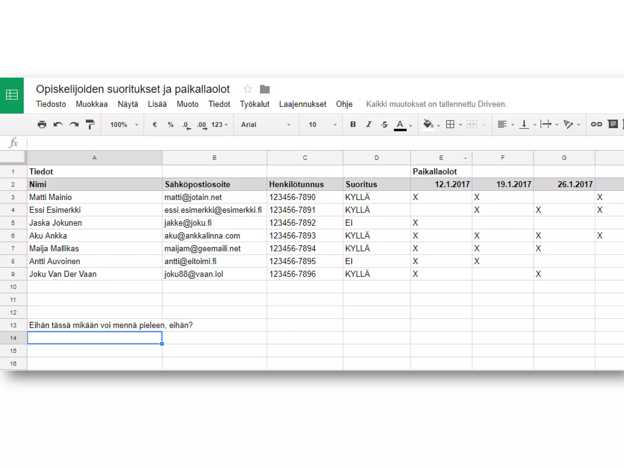
Task: Click the print icon
Action: [x=42, y=124]
